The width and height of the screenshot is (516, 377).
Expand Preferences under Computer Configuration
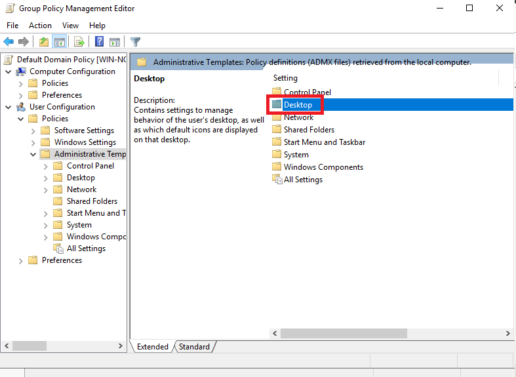point(21,96)
